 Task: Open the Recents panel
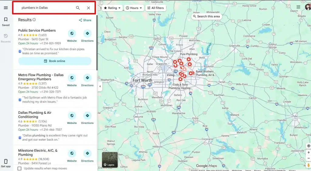pos(6,38)
